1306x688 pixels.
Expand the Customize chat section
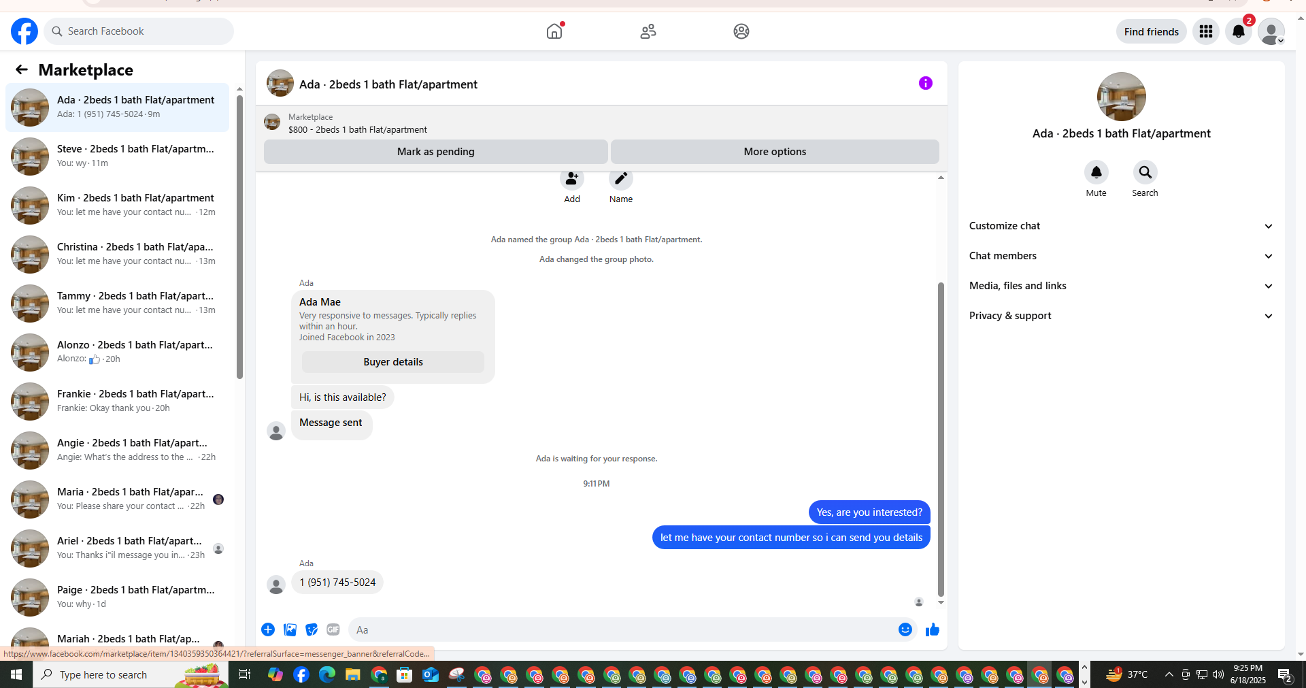click(x=1121, y=226)
